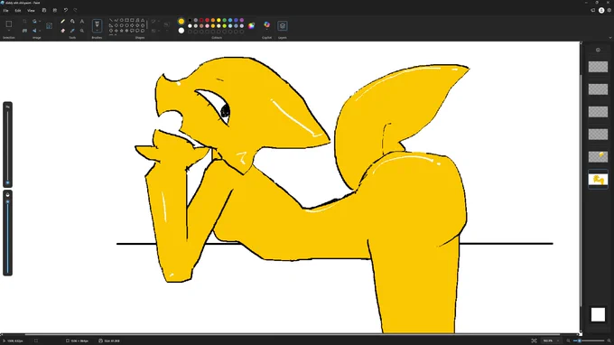This screenshot has width=614, height=345.
Task: Open the Edit menu
Action: (18, 11)
